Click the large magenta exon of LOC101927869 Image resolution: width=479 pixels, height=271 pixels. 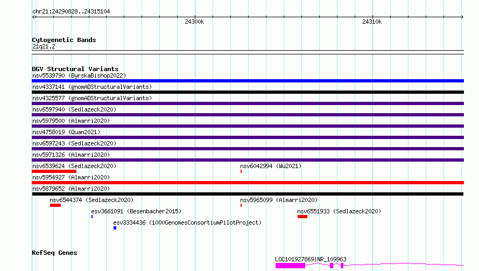[290, 266]
